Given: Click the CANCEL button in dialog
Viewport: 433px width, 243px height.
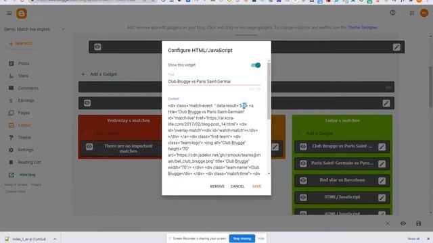Looking at the screenshot, I should (x=237, y=186).
